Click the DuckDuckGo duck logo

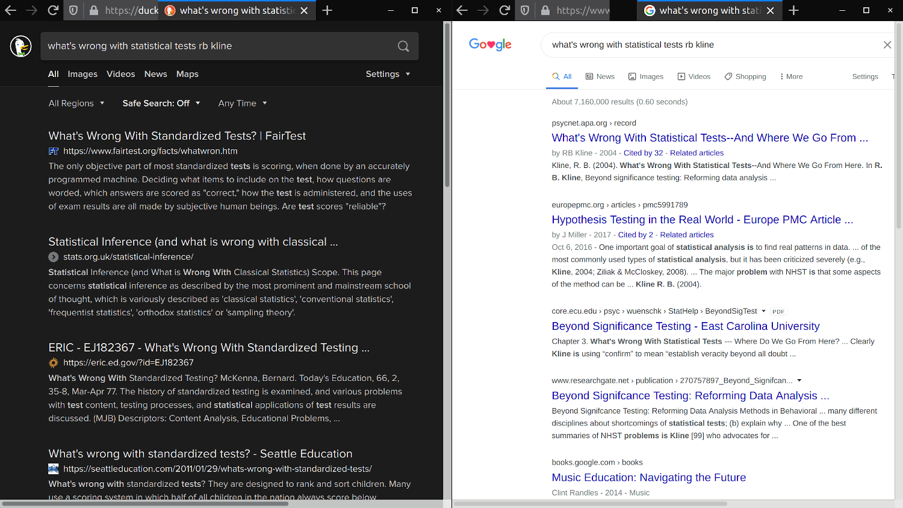tap(21, 46)
